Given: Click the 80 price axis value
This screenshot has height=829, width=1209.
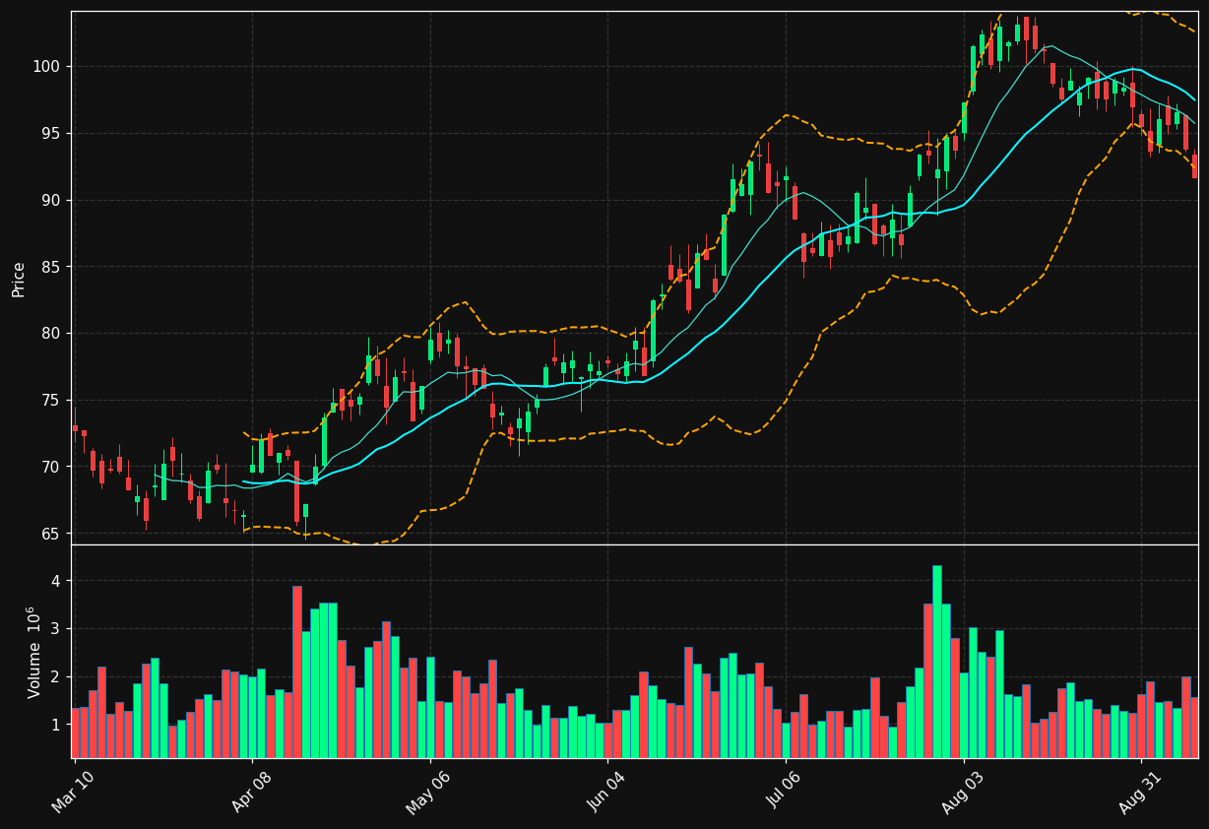Looking at the screenshot, I should point(52,334).
